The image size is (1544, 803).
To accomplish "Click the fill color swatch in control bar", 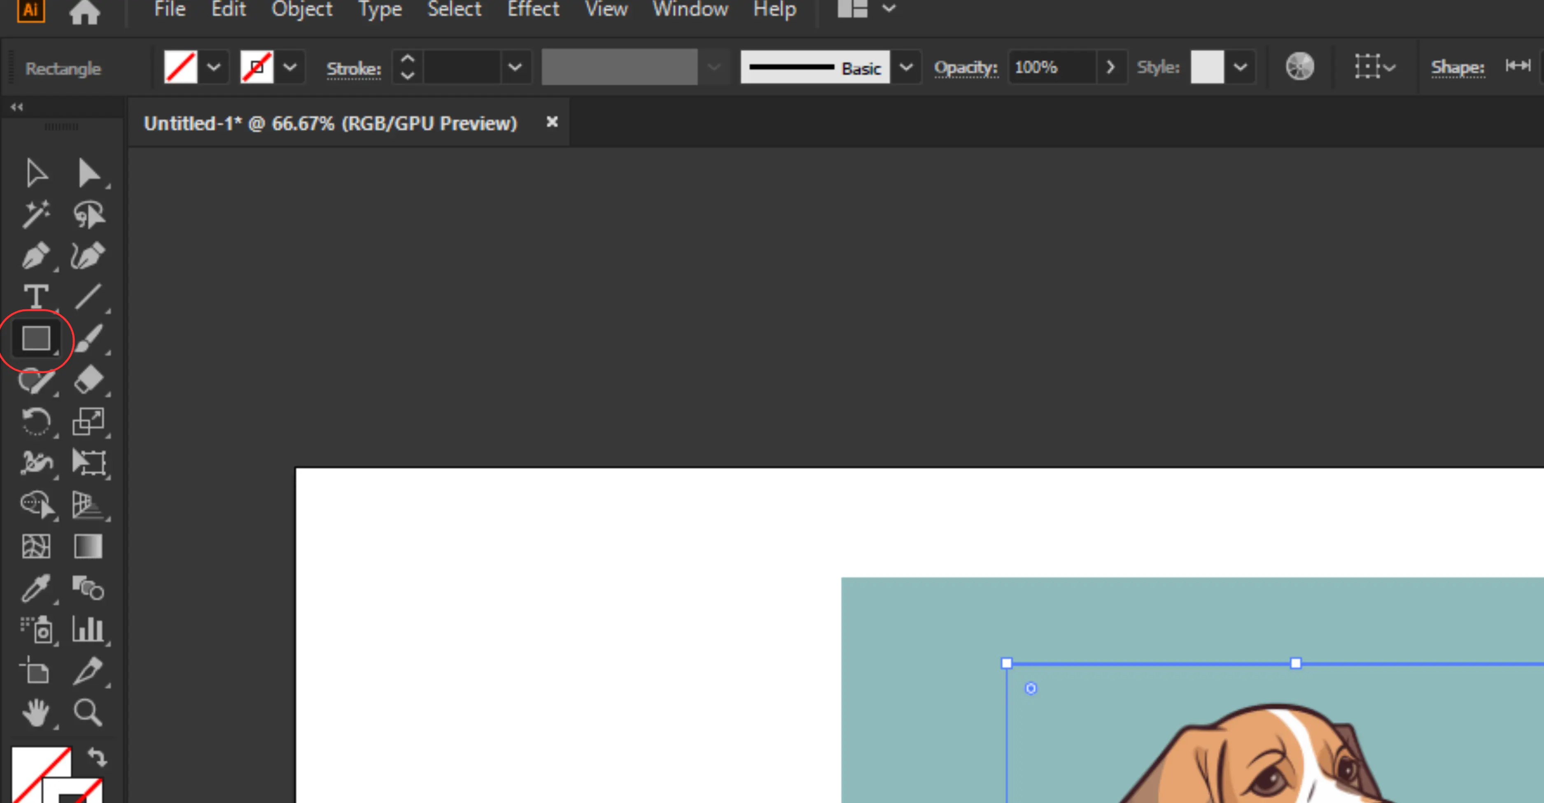I will [x=180, y=67].
